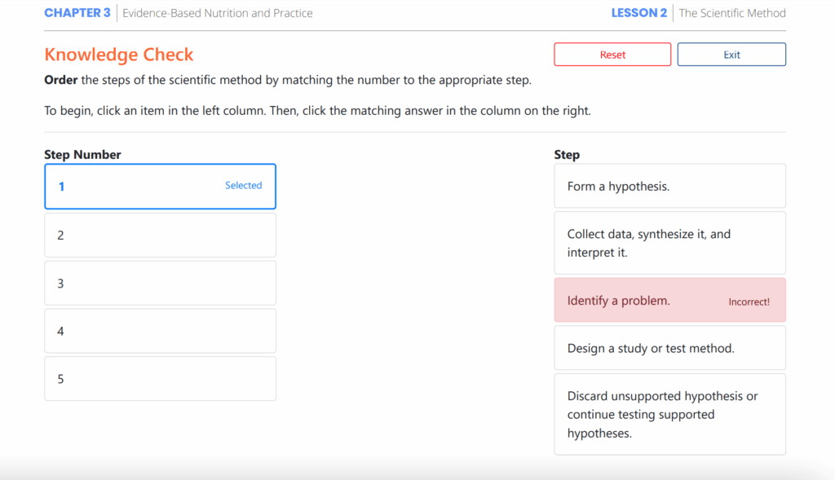The height and width of the screenshot is (480, 835).
Task: Click the "Knowledge Check" heading
Action: click(x=119, y=55)
